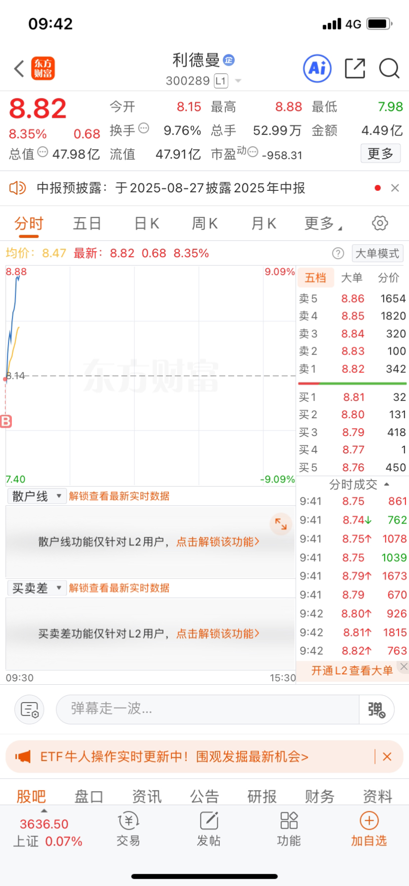Launch the Ai assistant icon
409x886 pixels.
pyautogui.click(x=317, y=68)
